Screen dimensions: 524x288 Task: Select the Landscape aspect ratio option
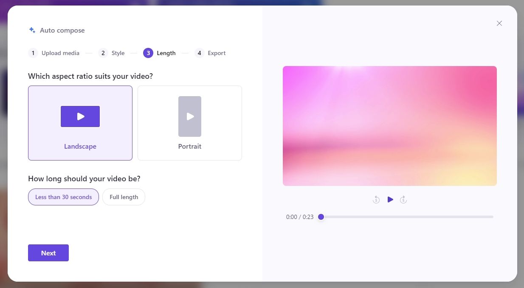pos(80,123)
